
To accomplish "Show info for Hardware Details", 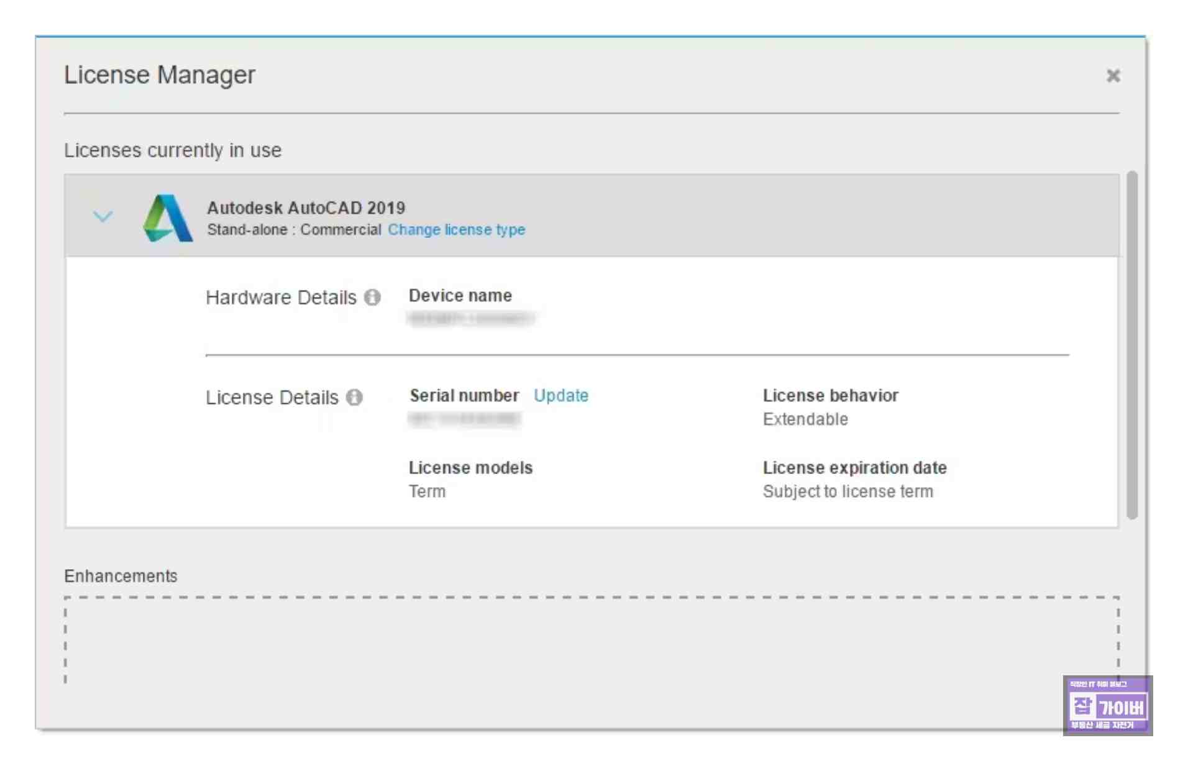I will coord(372,298).
